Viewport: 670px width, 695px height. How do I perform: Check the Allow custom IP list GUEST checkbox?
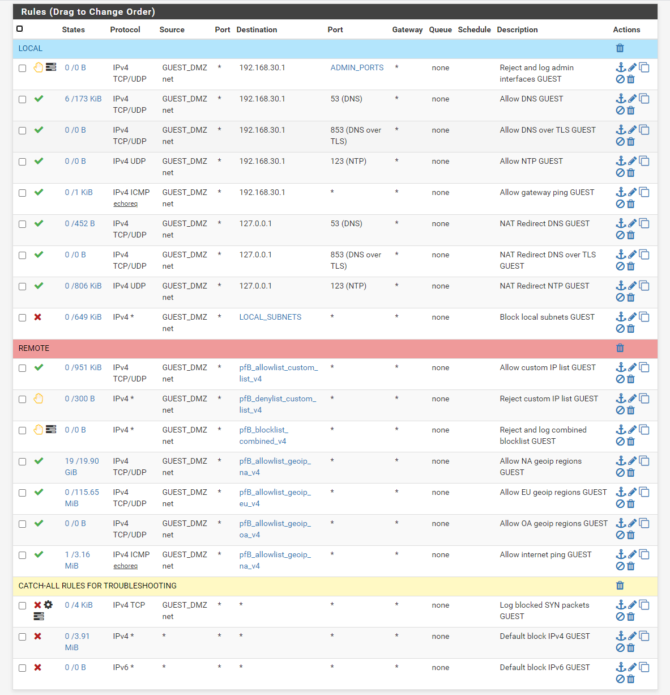(x=22, y=368)
